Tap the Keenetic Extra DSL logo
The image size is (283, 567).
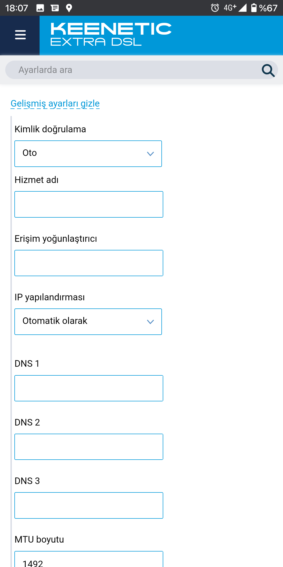click(111, 34)
